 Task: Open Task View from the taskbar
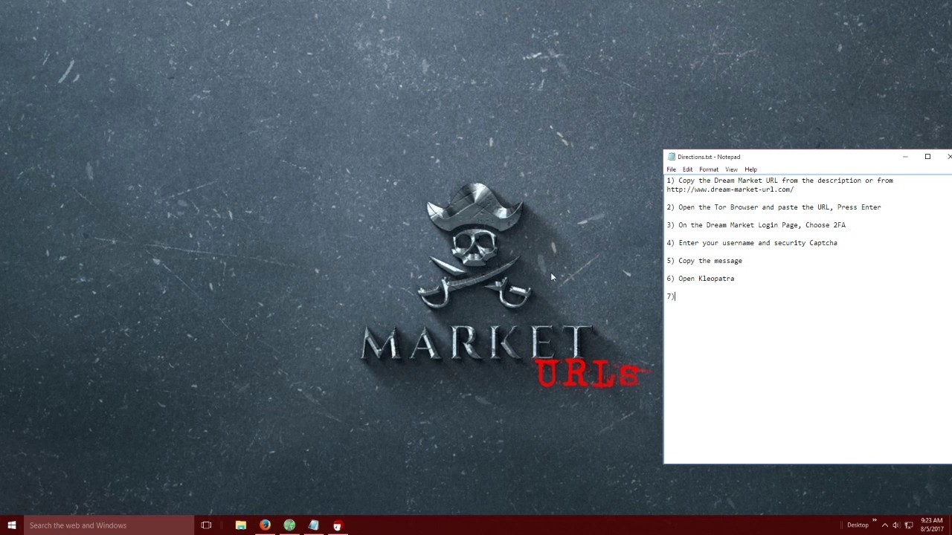pos(206,525)
